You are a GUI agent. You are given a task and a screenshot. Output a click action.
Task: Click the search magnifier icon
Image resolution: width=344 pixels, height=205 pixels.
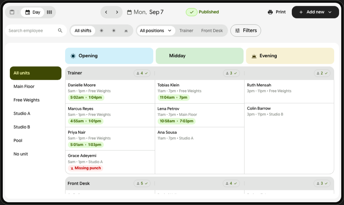point(60,30)
